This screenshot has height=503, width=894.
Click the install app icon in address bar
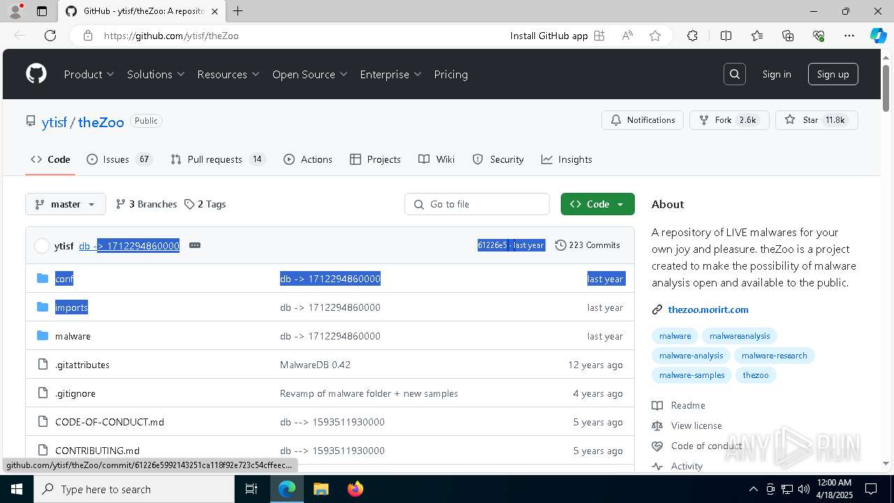tap(599, 36)
